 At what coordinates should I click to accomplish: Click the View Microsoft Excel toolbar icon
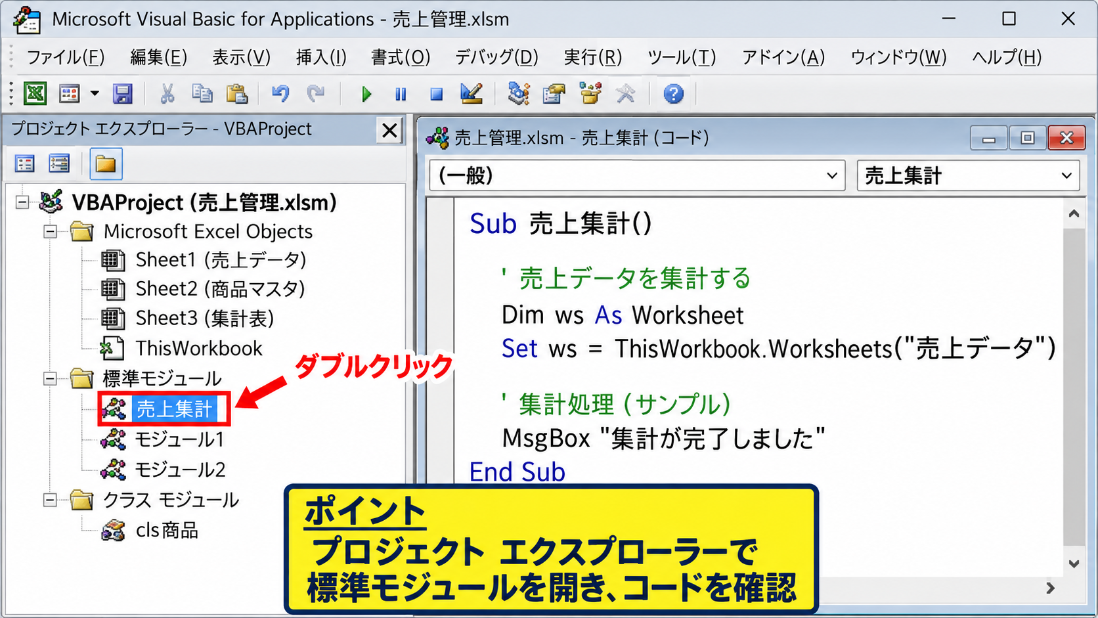[x=35, y=94]
